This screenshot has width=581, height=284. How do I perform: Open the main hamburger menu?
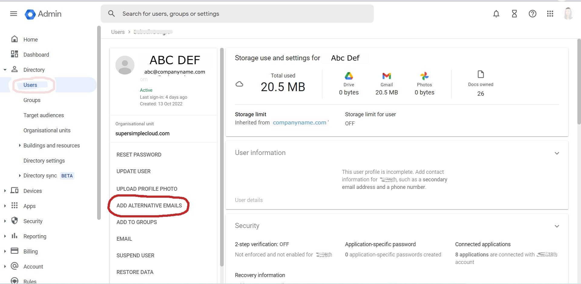pyautogui.click(x=14, y=14)
